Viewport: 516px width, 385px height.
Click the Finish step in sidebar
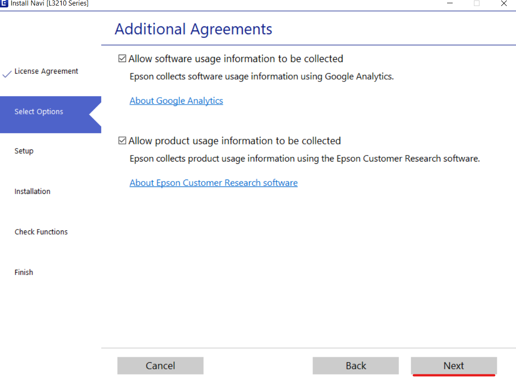point(24,272)
